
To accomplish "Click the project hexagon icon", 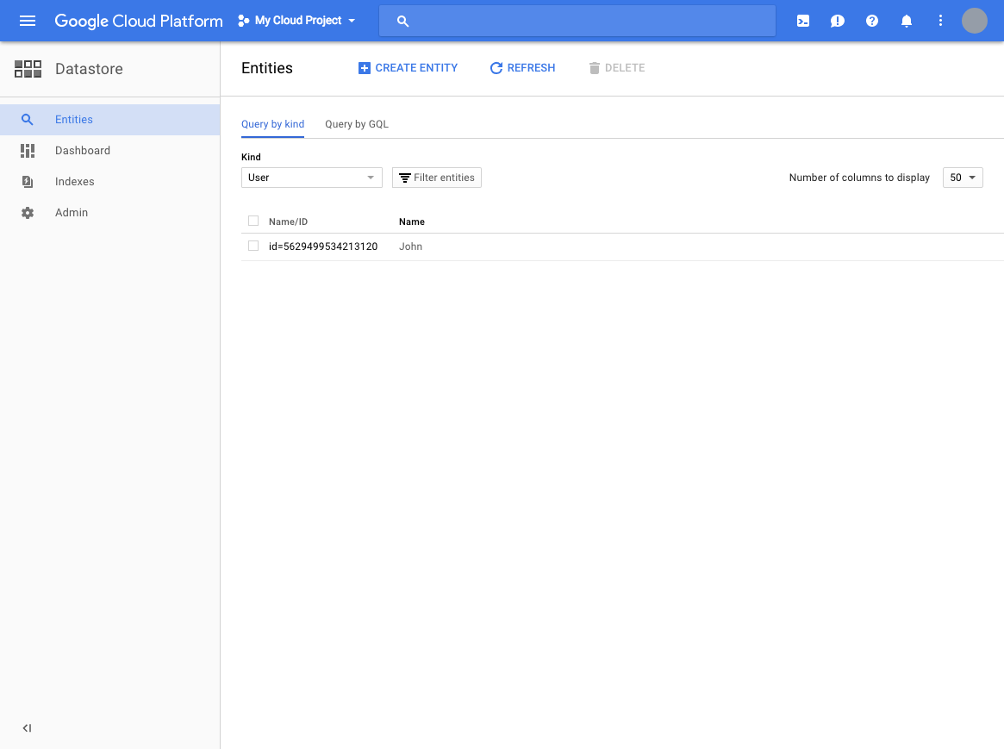I will coord(243,21).
